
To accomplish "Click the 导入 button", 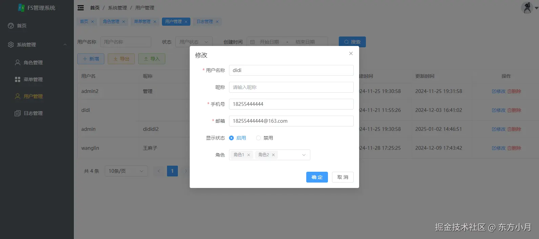I will click(152, 59).
